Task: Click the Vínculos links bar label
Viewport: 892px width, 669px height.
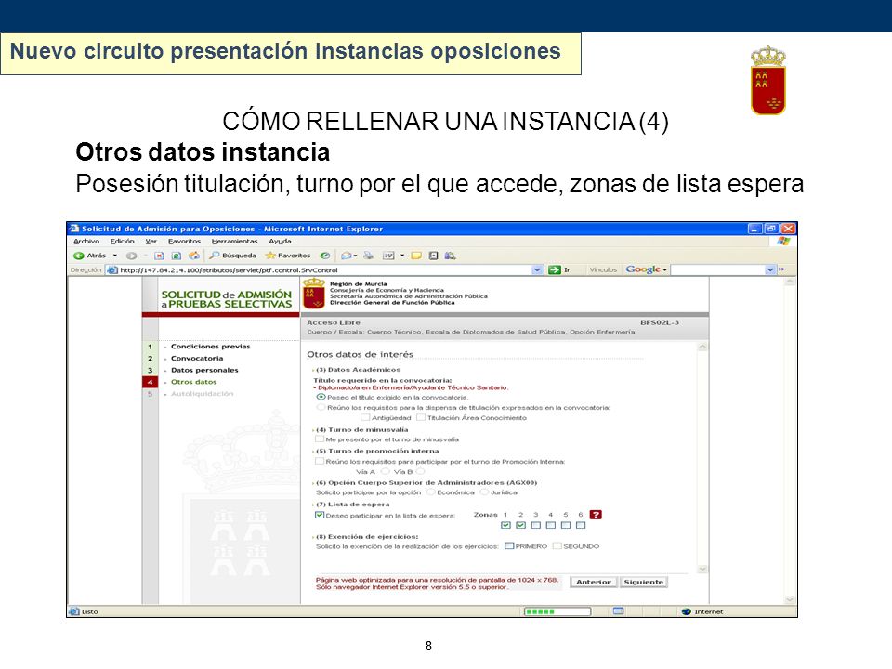Action: click(603, 269)
